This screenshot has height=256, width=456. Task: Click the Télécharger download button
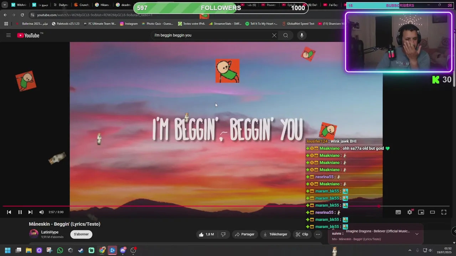coord(275,234)
